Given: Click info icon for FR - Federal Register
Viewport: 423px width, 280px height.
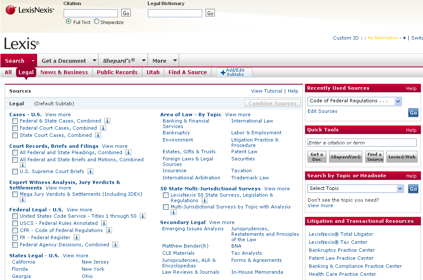Looking at the screenshot, I should coord(76,238).
